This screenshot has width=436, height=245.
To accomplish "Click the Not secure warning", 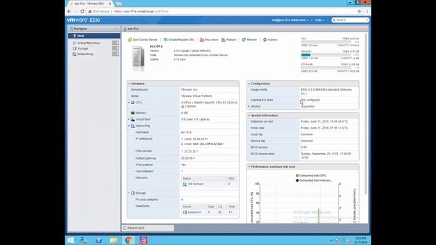I will [99, 12].
